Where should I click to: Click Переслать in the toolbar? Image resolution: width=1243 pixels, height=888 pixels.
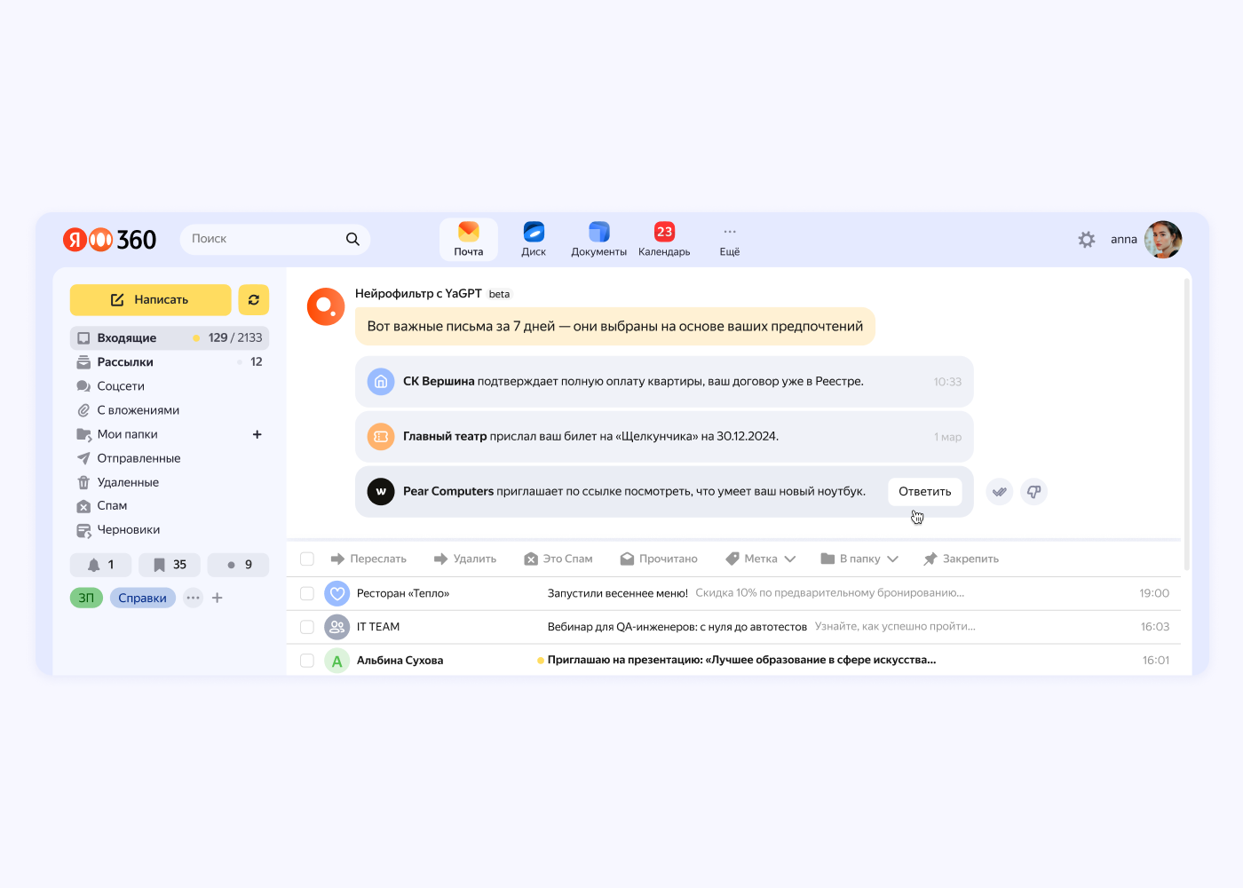(368, 559)
